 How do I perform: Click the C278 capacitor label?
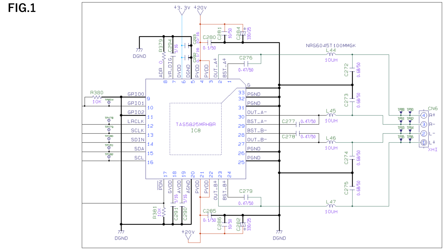coord(288,137)
